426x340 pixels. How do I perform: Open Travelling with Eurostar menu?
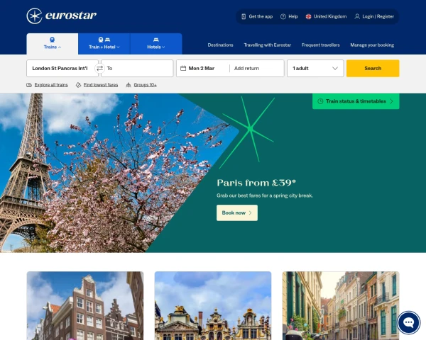pyautogui.click(x=268, y=45)
